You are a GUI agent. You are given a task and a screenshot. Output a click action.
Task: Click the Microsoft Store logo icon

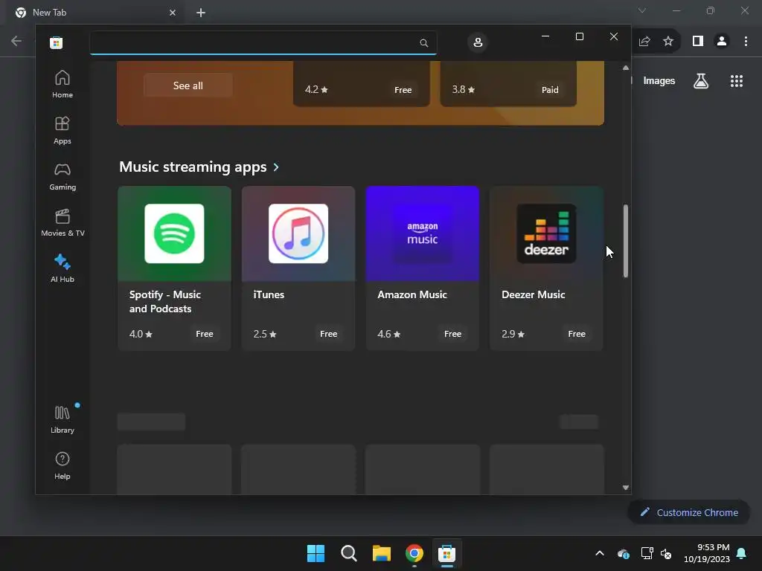(x=57, y=42)
